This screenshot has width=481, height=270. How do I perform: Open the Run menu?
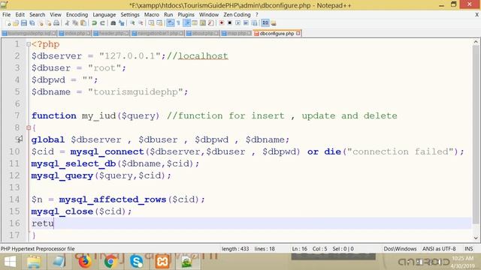pyautogui.click(x=168, y=15)
